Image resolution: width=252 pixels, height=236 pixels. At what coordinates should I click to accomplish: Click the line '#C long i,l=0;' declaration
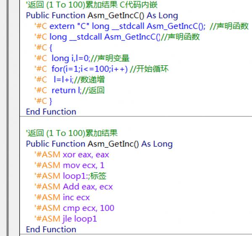click(82, 58)
